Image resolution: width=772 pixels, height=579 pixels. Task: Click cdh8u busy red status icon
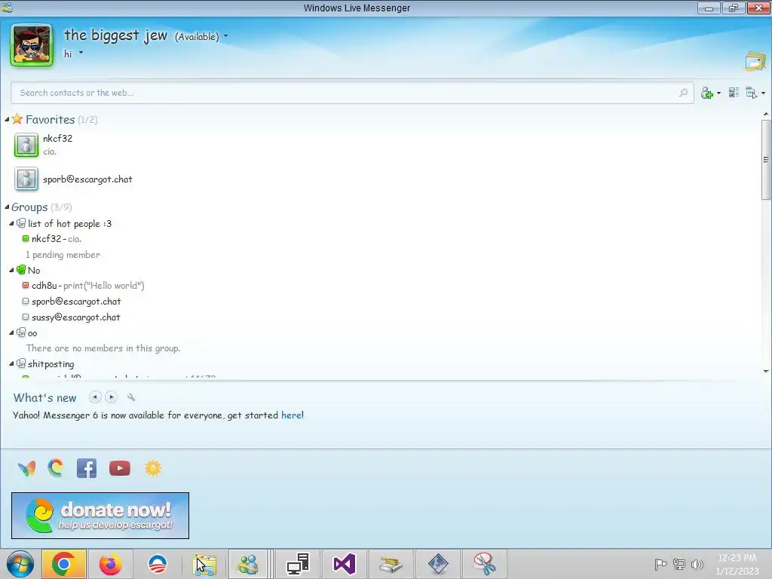(26, 285)
